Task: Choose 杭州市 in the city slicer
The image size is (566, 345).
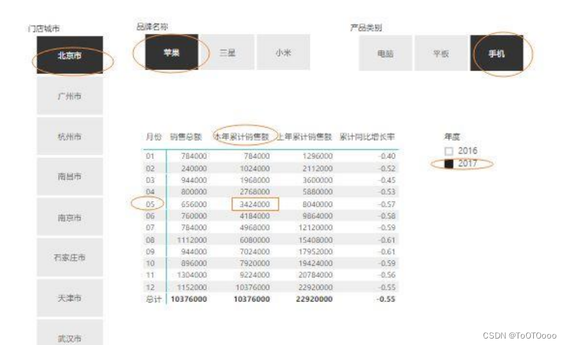Action: [70, 136]
